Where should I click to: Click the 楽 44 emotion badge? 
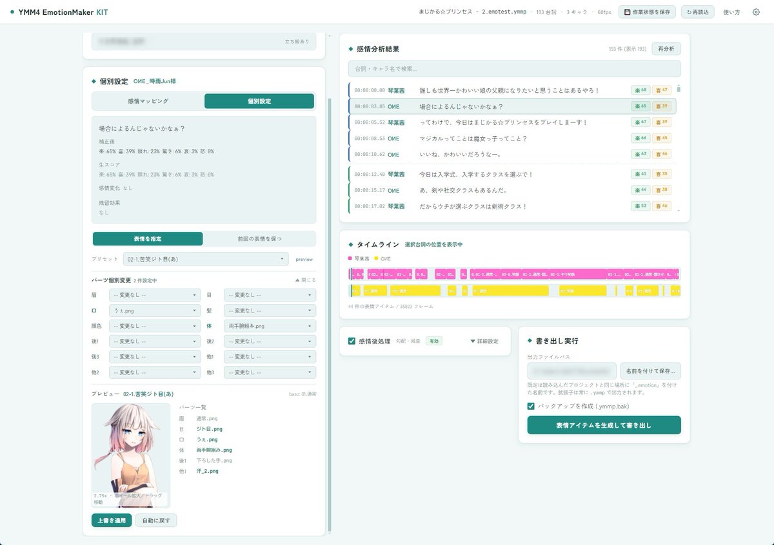click(x=640, y=191)
